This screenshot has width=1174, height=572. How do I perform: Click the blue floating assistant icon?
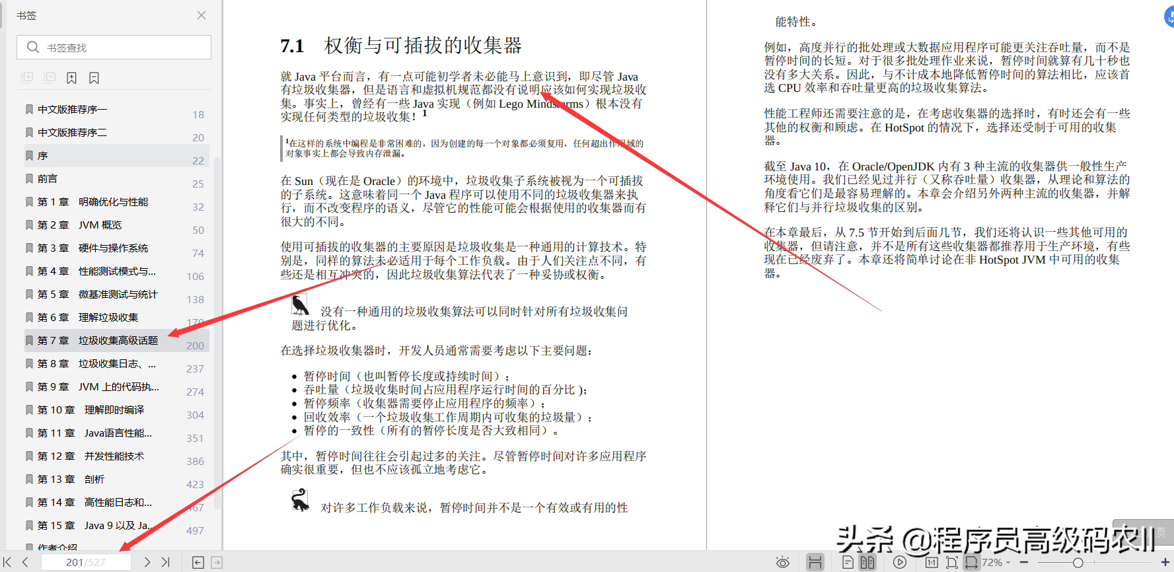point(1169,17)
